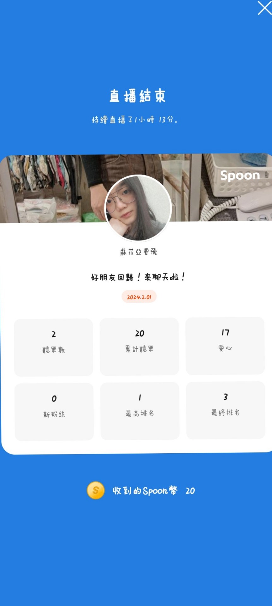Viewport: 272px width, 606px height.
Task: Click the gold Spoon coin icon
Action: click(96, 490)
